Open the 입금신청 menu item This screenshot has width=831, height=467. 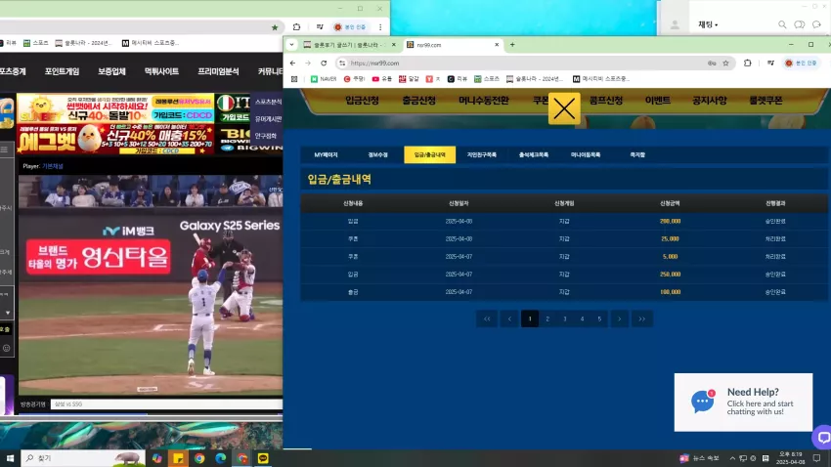tap(362, 100)
